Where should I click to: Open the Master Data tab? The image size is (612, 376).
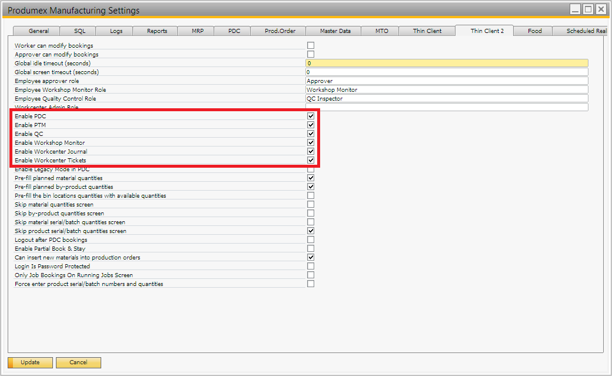[335, 31]
